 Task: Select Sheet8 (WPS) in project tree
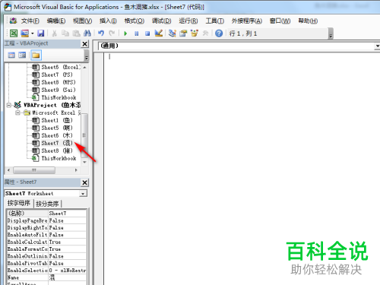[54, 82]
